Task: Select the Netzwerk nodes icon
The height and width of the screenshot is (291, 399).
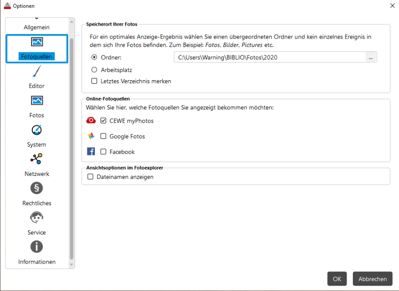Action: pos(37,159)
